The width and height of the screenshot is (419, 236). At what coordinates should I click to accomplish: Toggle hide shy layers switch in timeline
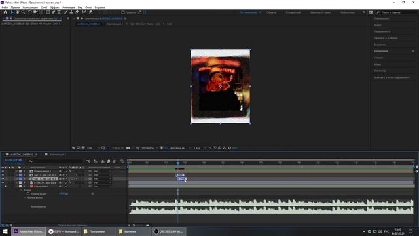(103, 161)
